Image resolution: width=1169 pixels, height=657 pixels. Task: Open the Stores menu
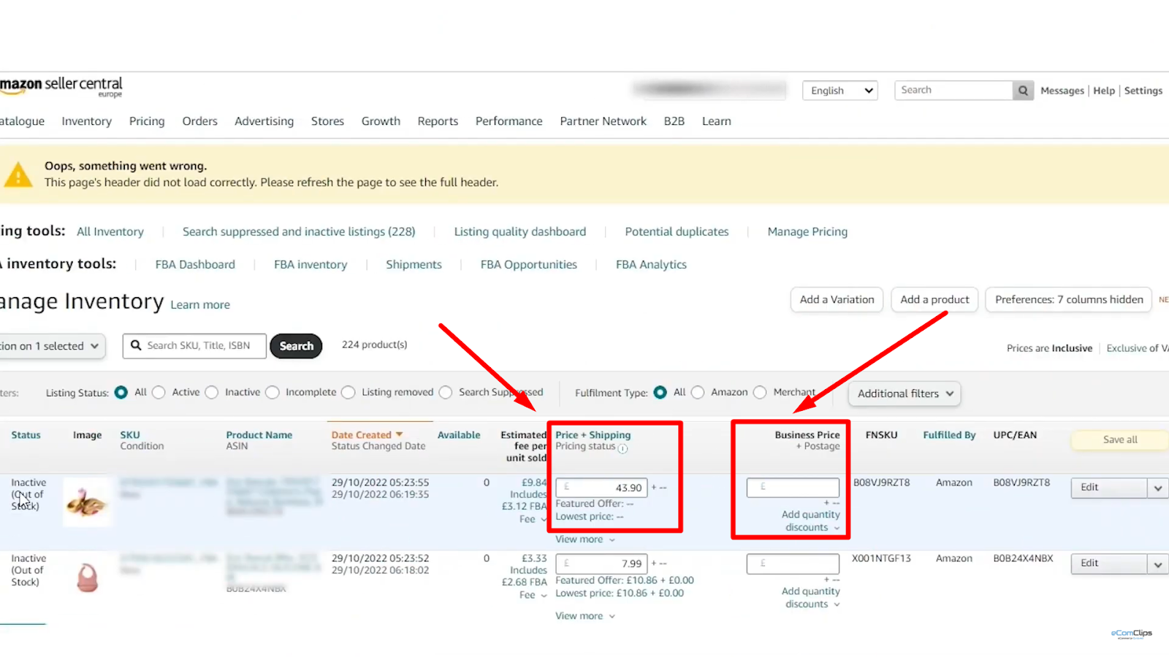click(x=327, y=121)
